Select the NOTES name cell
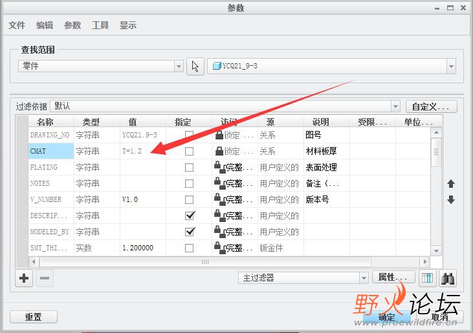The image size is (473, 333). click(51, 183)
